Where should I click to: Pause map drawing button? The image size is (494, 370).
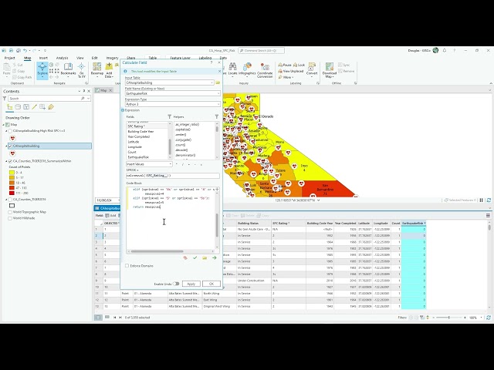click(x=482, y=200)
